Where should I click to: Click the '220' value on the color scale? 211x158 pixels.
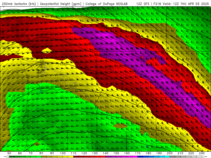coord(191,153)
